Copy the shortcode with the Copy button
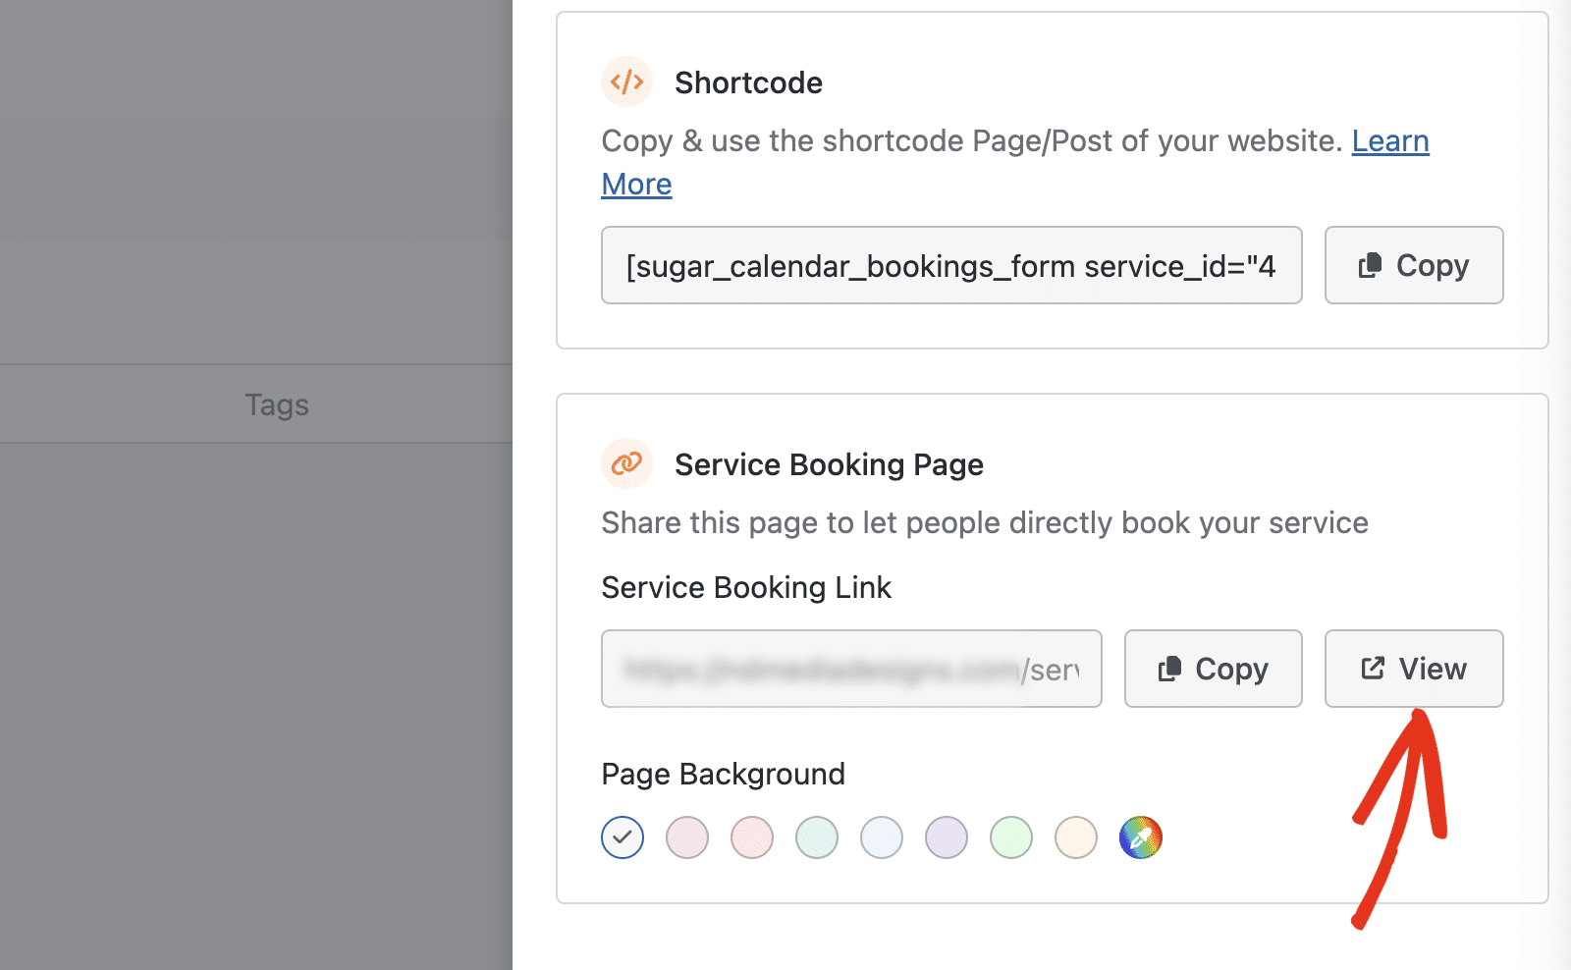The height and width of the screenshot is (970, 1571). click(x=1413, y=265)
